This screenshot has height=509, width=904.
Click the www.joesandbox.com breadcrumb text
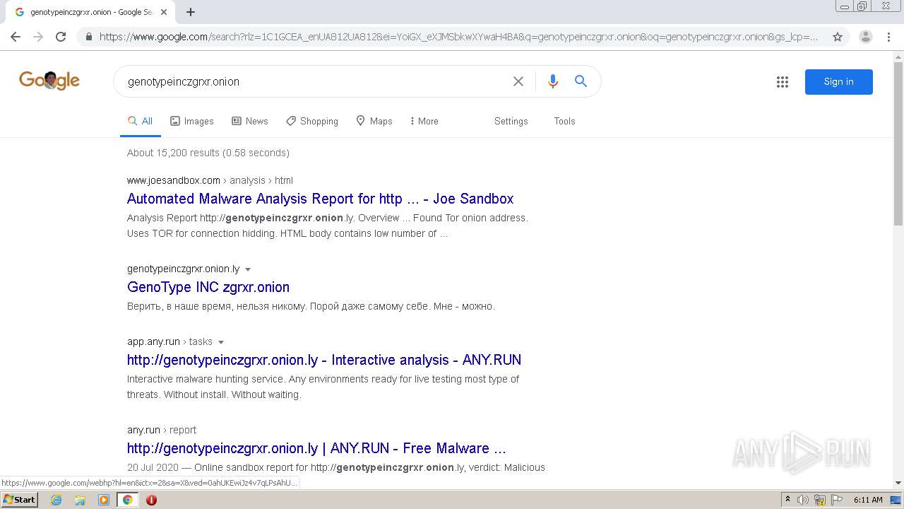pos(174,180)
